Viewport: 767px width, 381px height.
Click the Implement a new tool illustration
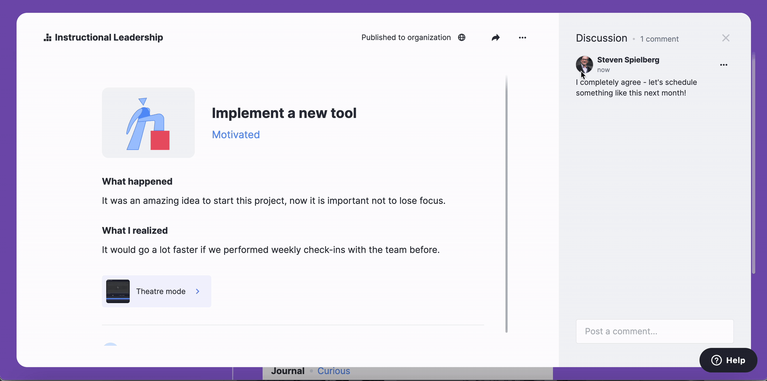pos(148,123)
